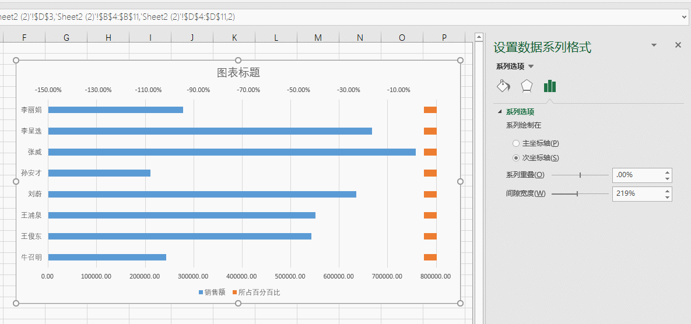Click the 间隙宽度 slider

(x=580, y=193)
